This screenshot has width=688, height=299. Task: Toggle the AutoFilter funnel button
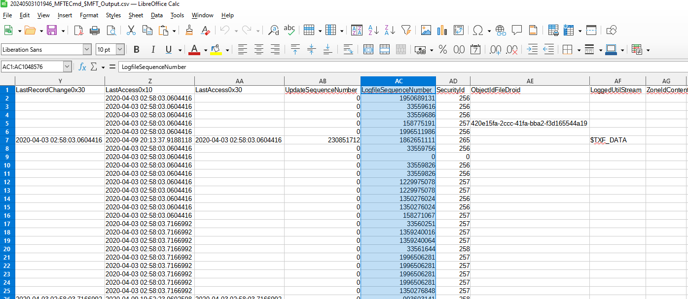tap(406, 31)
